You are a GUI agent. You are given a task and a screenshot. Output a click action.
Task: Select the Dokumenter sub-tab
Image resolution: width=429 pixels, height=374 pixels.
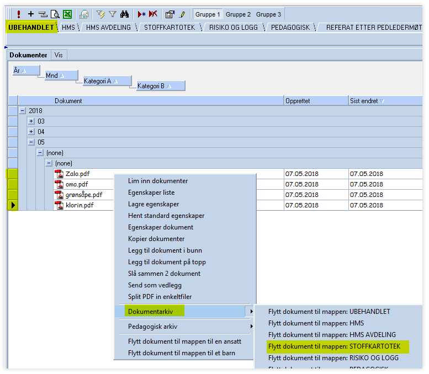pyautogui.click(x=28, y=55)
